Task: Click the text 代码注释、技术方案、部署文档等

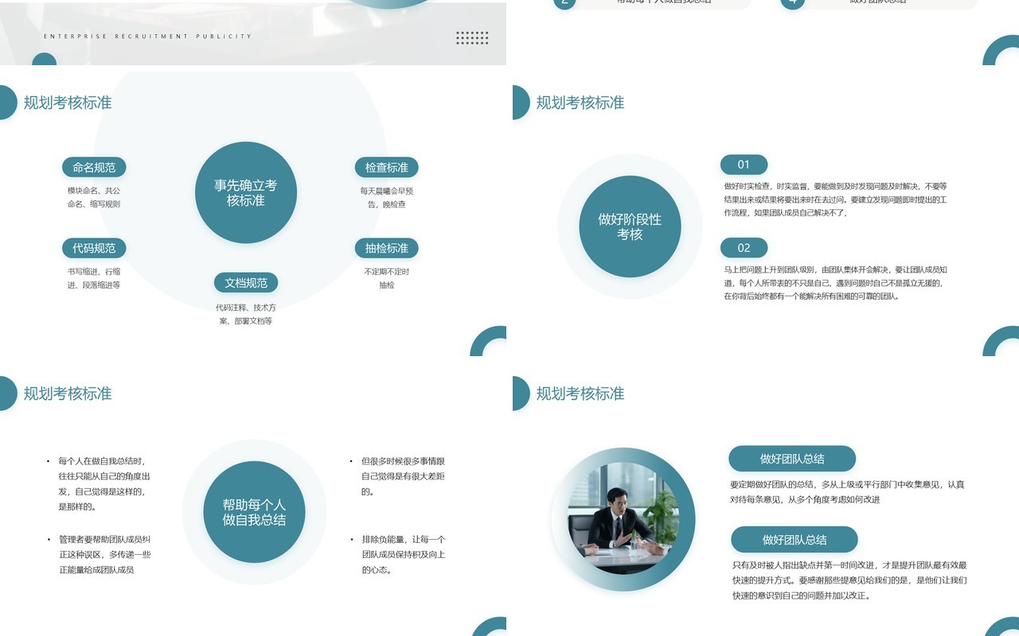Action: 246,314
